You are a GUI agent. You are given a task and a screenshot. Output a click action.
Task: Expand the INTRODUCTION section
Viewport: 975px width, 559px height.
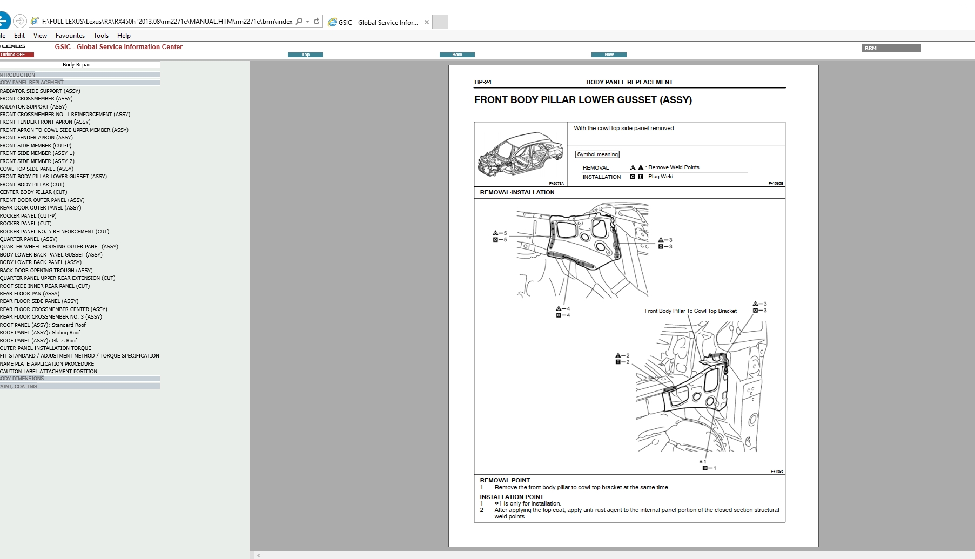79,75
